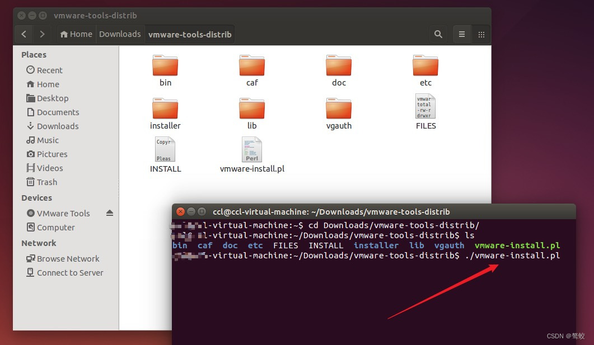Select the vgauth folder icon
Screen dimensions: 594x345
(339, 108)
